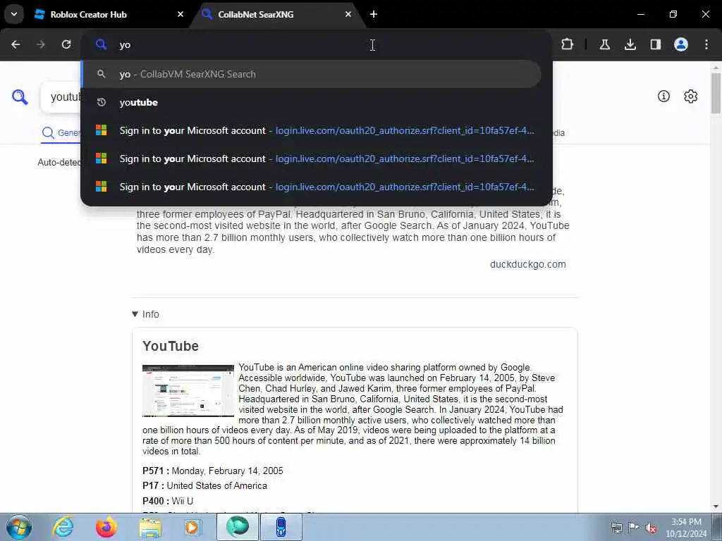Image resolution: width=722 pixels, height=541 pixels.
Task: Open third Microsoft account sign-in suggestion
Action: tap(311, 187)
